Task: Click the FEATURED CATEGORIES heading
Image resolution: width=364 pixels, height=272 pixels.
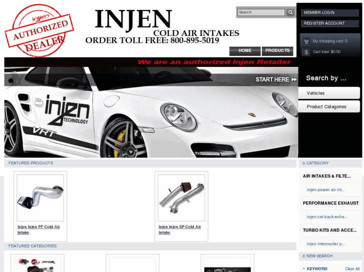Action: 33,246
